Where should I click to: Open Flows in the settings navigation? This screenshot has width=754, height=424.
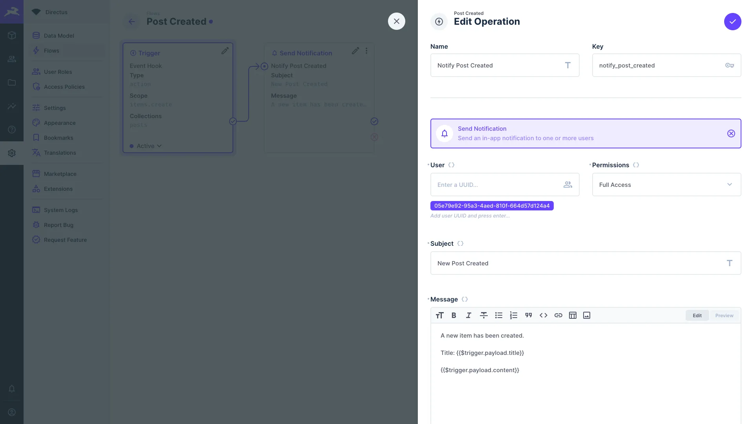coord(67,51)
